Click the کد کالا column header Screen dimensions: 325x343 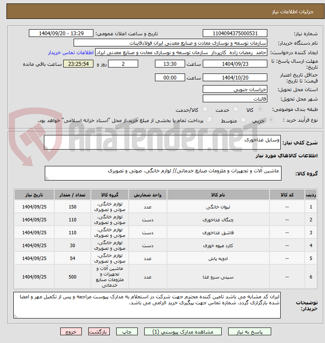click(x=287, y=195)
